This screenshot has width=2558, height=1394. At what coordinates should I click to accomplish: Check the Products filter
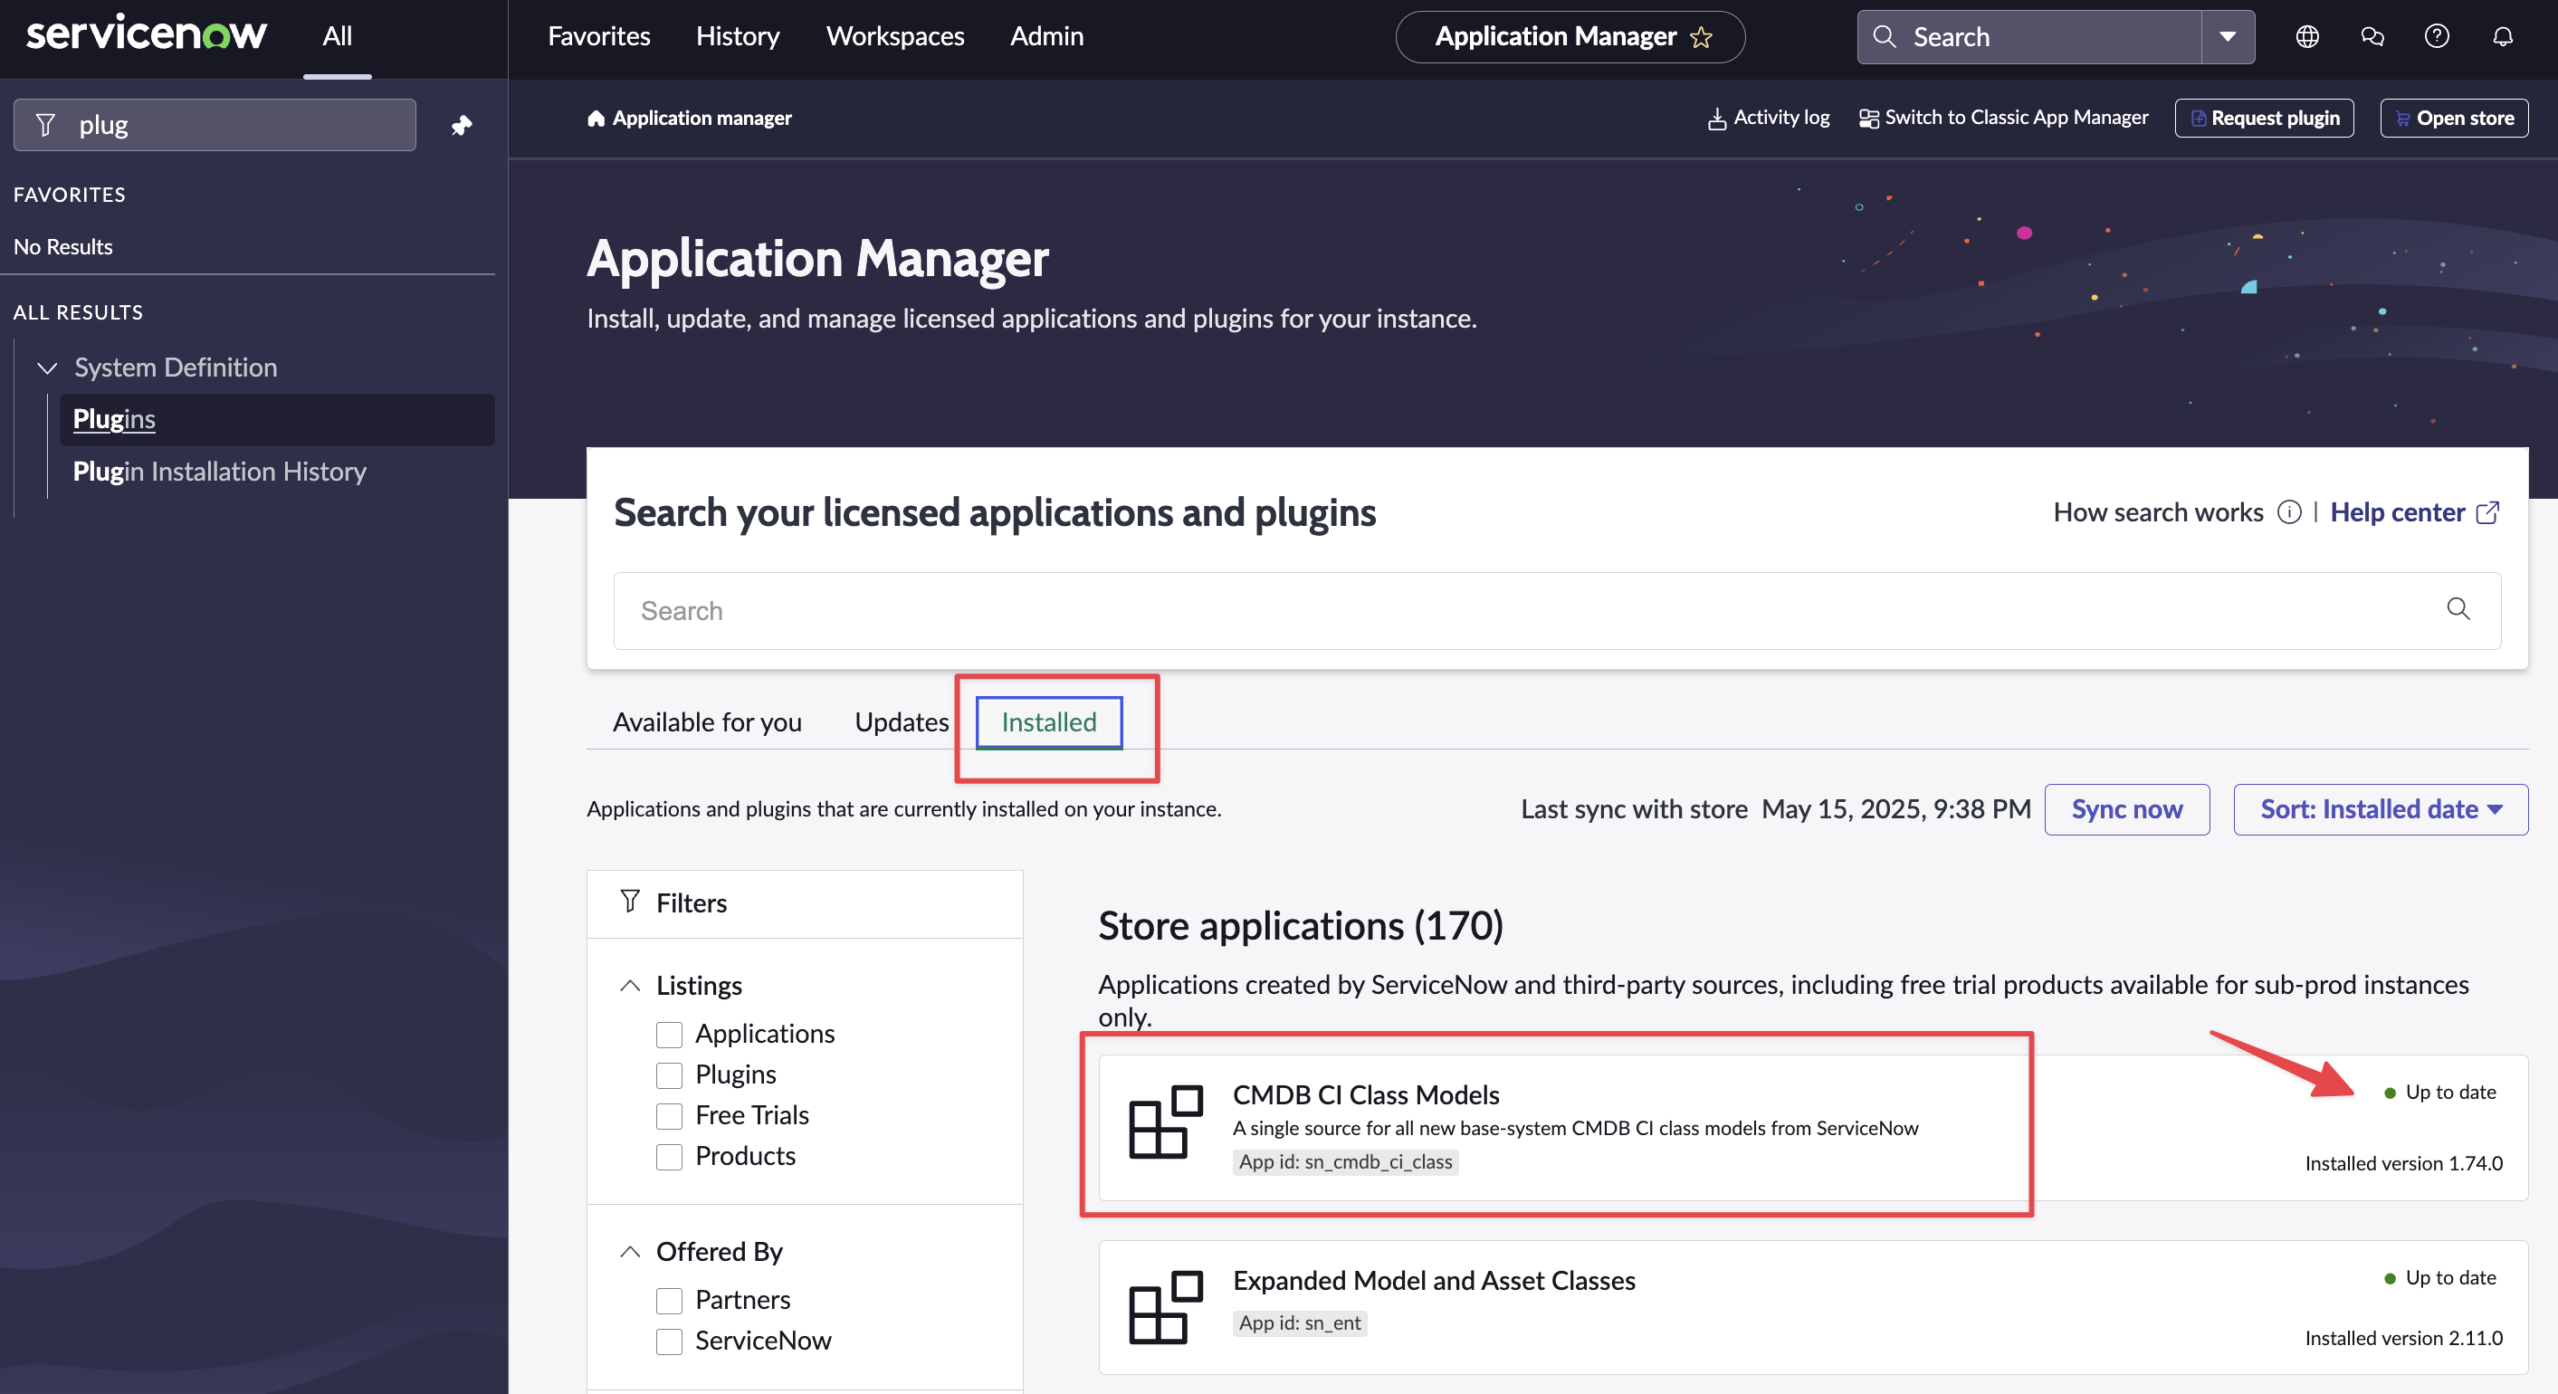point(669,1157)
